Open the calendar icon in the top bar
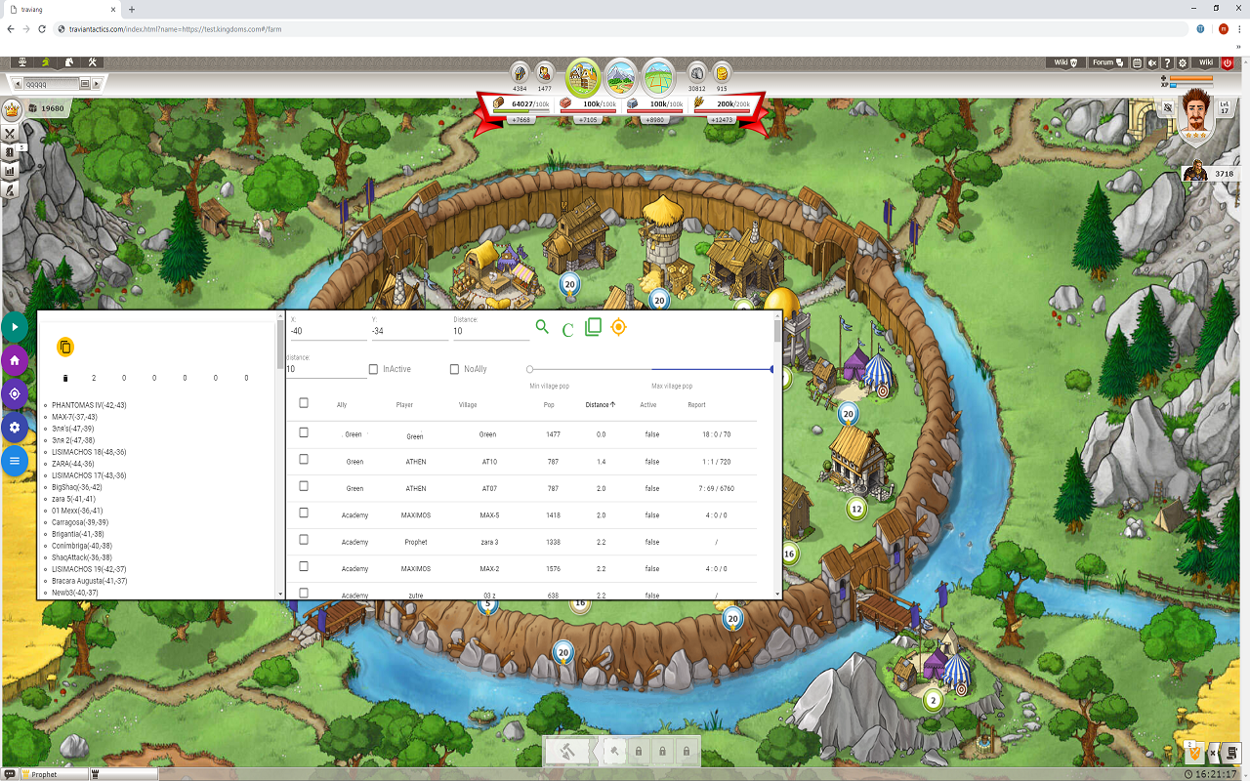Viewport: 1250px width, 781px height. pyautogui.click(x=1137, y=62)
